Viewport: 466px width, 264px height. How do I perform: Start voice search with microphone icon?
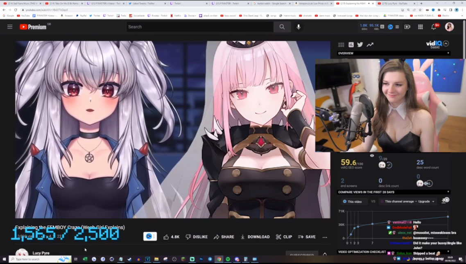(x=299, y=27)
